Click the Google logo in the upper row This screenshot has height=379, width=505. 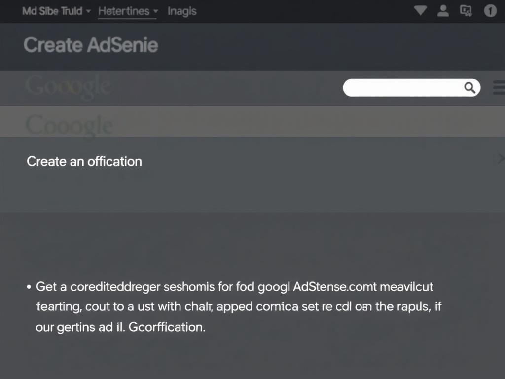point(68,86)
